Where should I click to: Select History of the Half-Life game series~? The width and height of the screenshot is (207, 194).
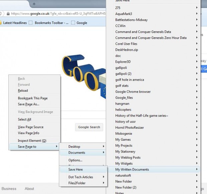(x=153, y=116)
